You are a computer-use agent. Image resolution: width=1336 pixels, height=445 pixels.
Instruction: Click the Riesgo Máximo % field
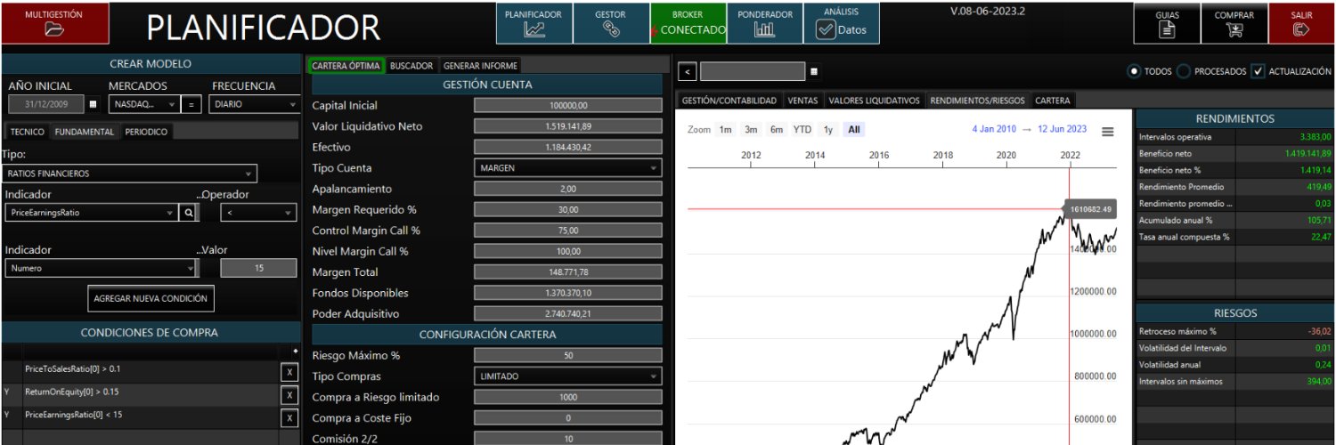[568, 356]
